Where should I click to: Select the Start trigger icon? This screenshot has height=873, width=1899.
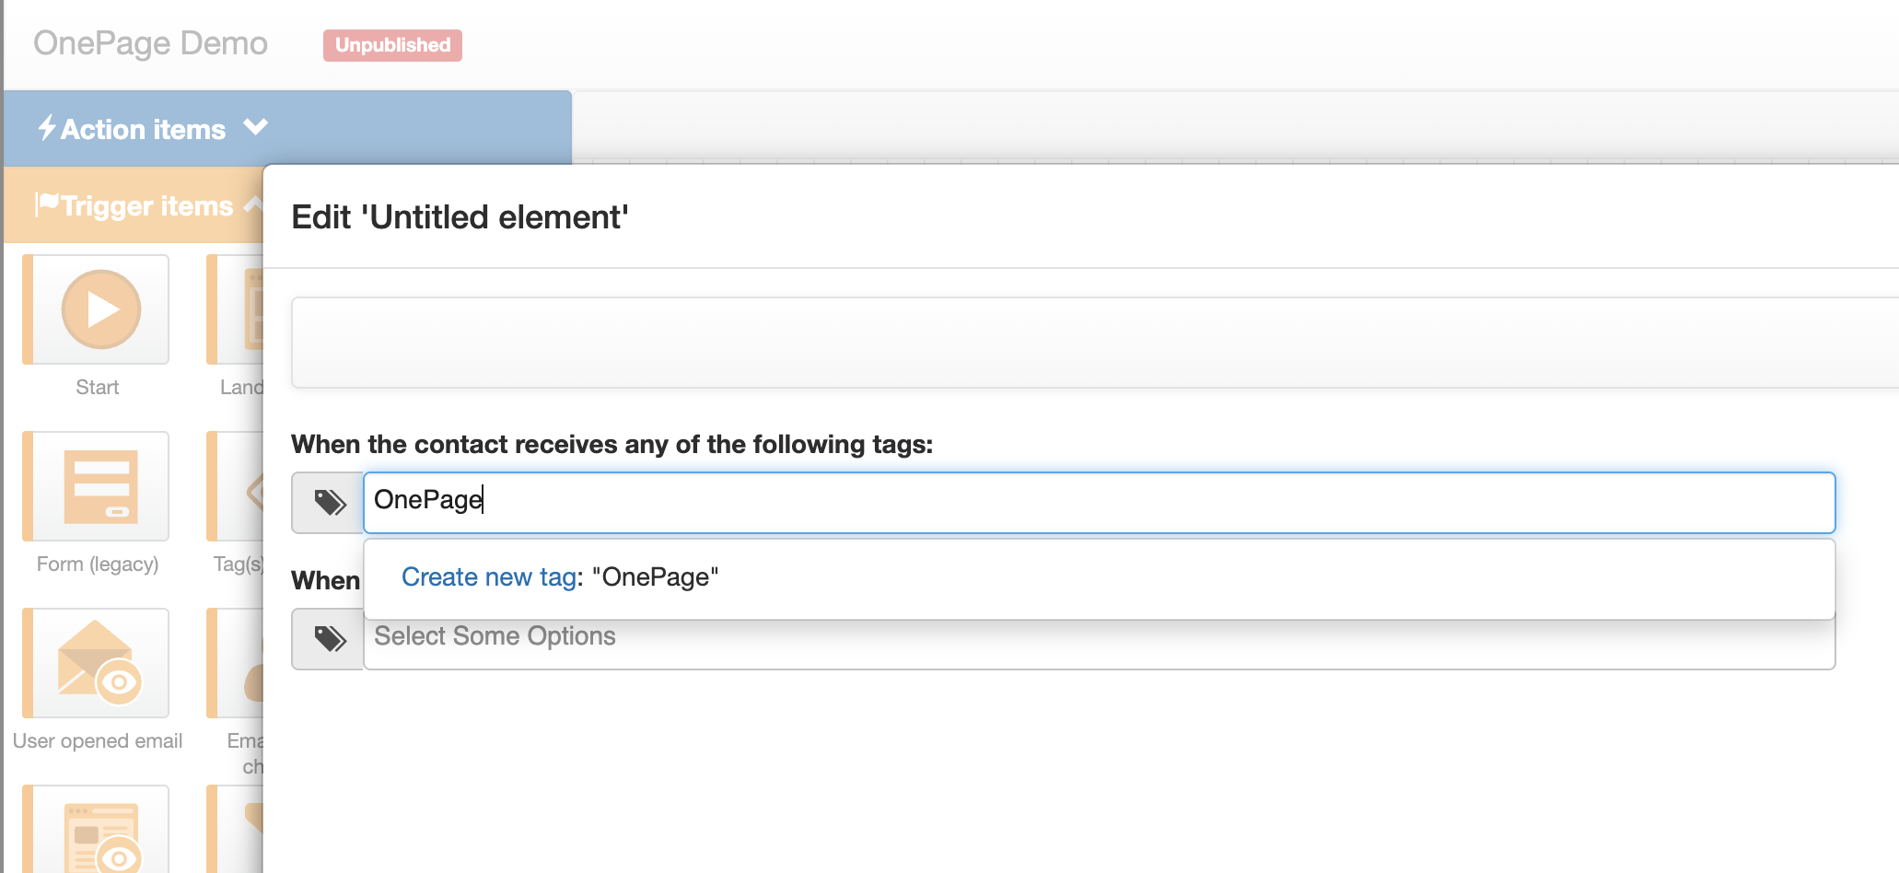[100, 309]
